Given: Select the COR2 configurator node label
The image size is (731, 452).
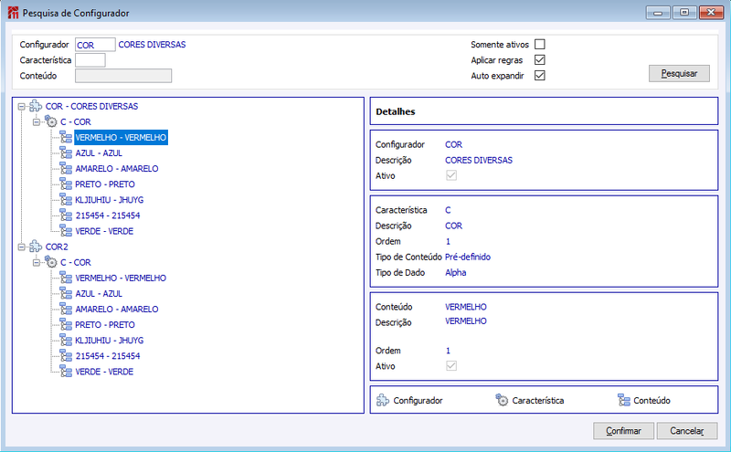Looking at the screenshot, I should tap(57, 247).
